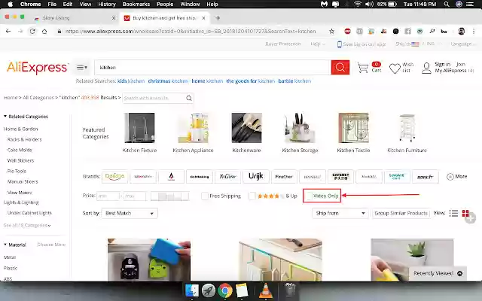Toggle Group Similar Products
482x301 pixels.
point(401,213)
